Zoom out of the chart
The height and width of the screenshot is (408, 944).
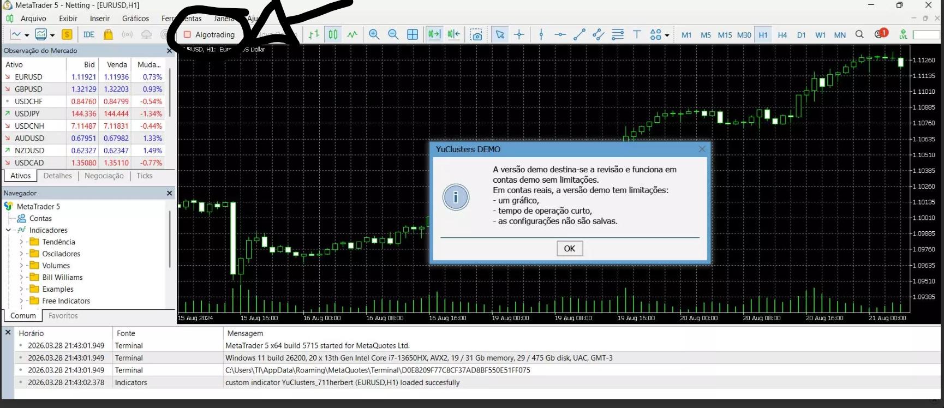coord(393,34)
